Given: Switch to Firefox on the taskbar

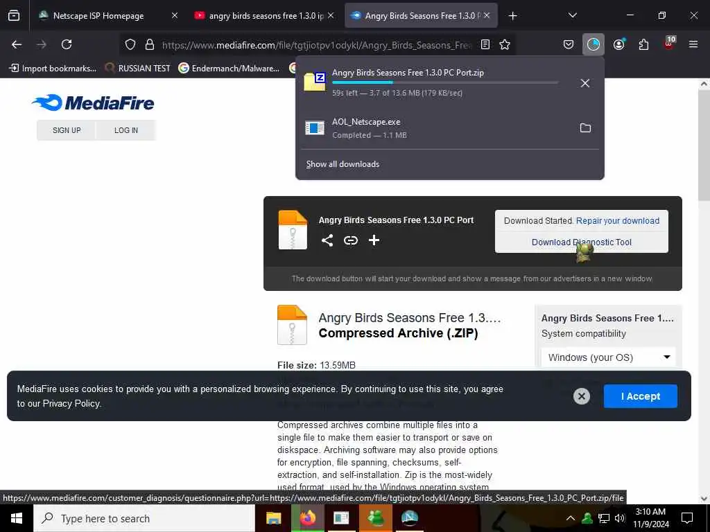Looking at the screenshot, I should click(307, 518).
